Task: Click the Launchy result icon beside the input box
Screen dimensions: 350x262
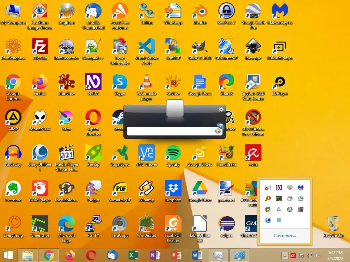Action: click(219, 129)
